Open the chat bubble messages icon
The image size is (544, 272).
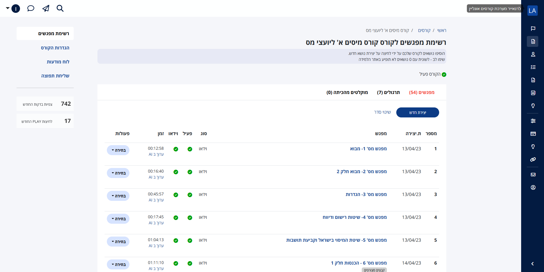coord(31,8)
